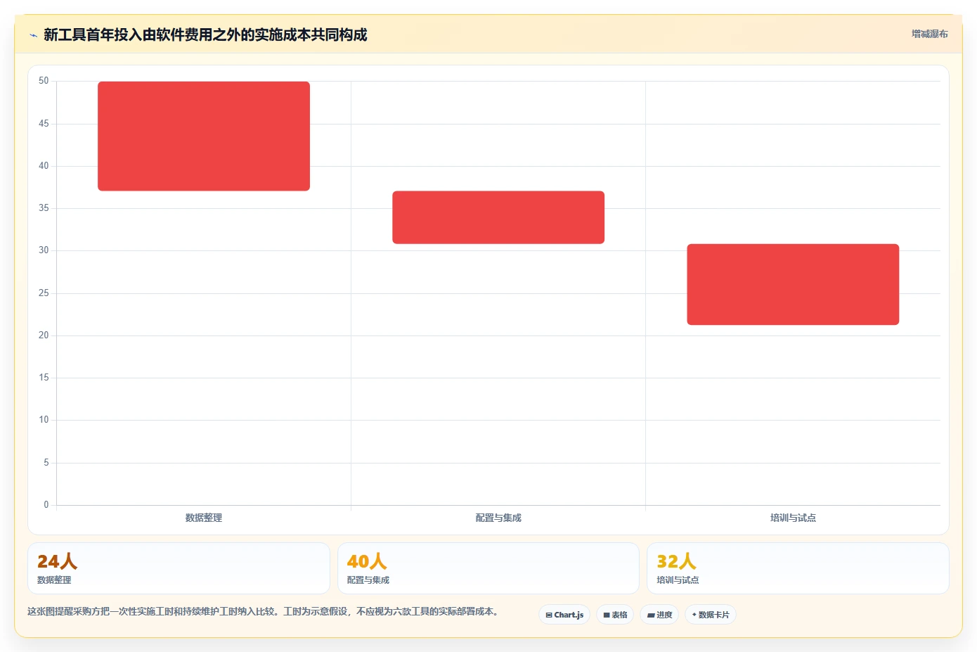This screenshot has height=652, width=977.
Task: Click the chart title 新工具首年投入…
Action: (205, 34)
